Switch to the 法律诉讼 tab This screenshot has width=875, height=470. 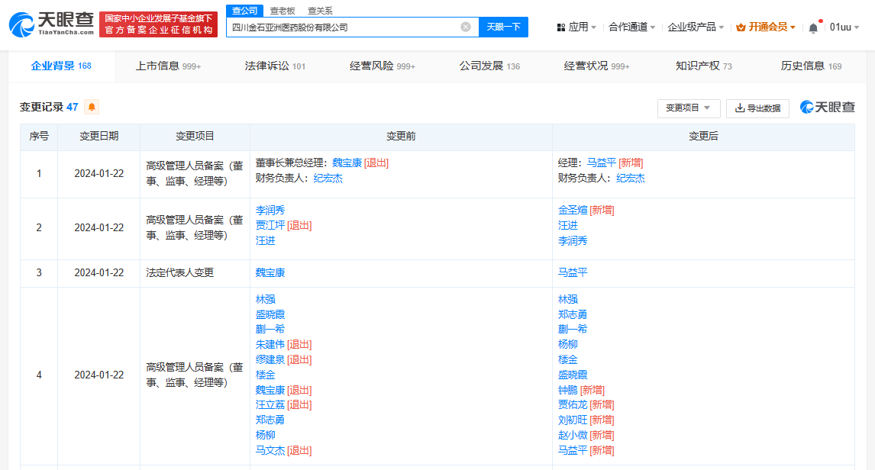[275, 66]
